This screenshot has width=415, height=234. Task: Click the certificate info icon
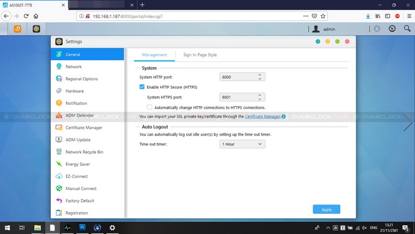284,116
